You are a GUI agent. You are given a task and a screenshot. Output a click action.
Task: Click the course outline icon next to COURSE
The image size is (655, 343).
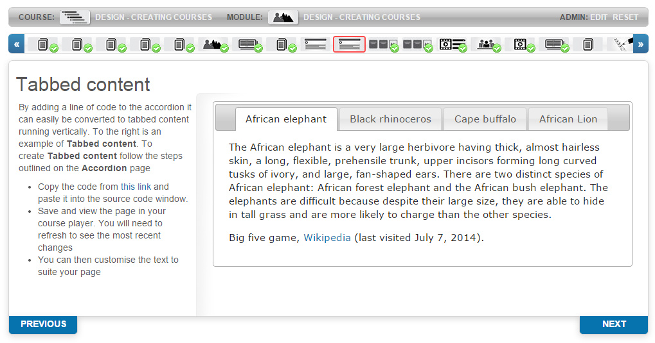click(75, 17)
